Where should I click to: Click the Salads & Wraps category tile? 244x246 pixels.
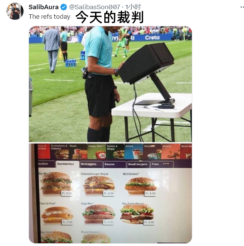coord(115,151)
